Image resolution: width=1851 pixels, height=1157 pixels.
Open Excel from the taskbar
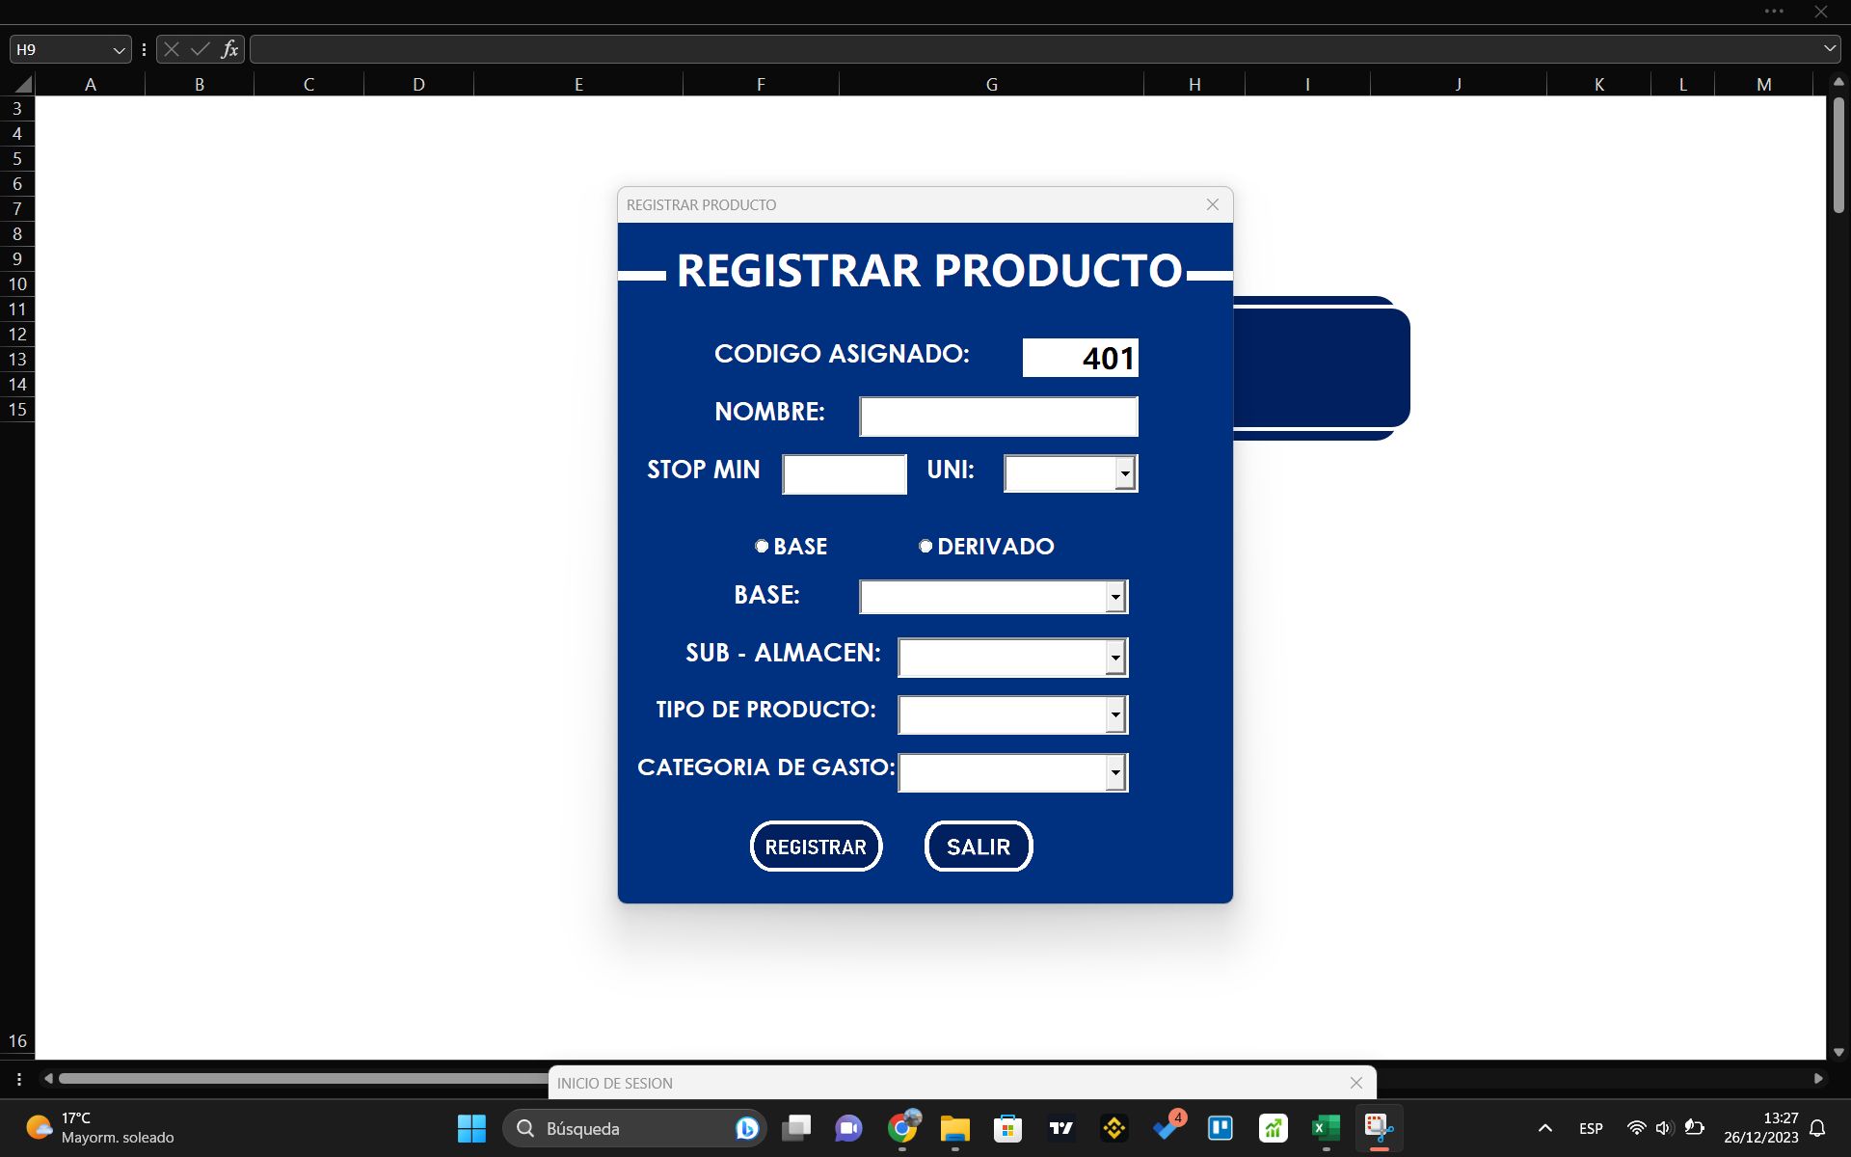pos(1325,1127)
